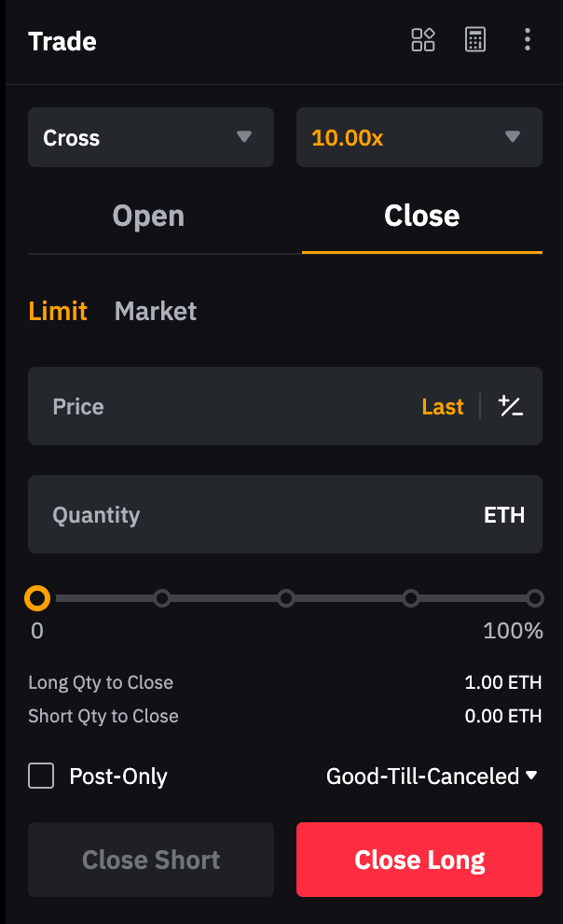This screenshot has height=924, width=563.
Task: Set the quantity slider to 100%
Action: click(x=535, y=597)
